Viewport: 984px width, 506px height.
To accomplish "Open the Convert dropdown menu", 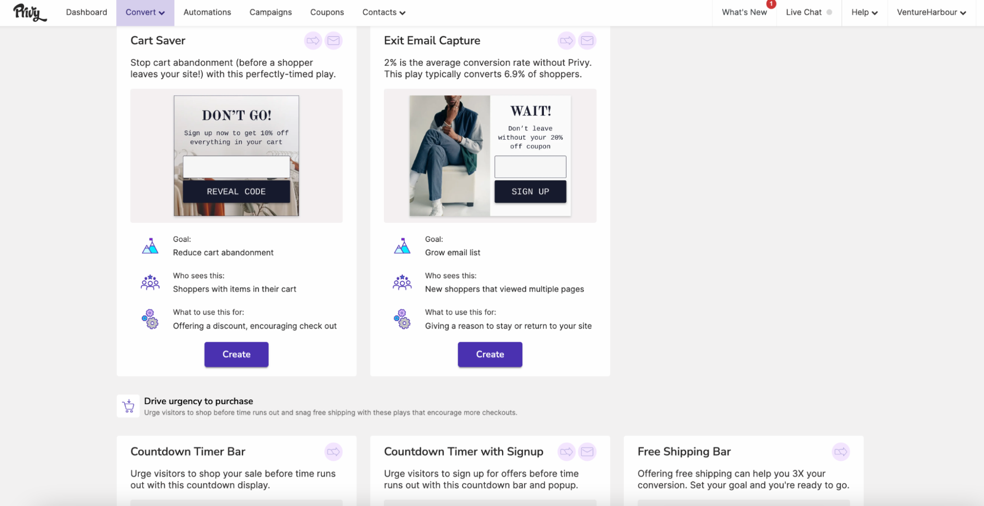I will click(145, 12).
